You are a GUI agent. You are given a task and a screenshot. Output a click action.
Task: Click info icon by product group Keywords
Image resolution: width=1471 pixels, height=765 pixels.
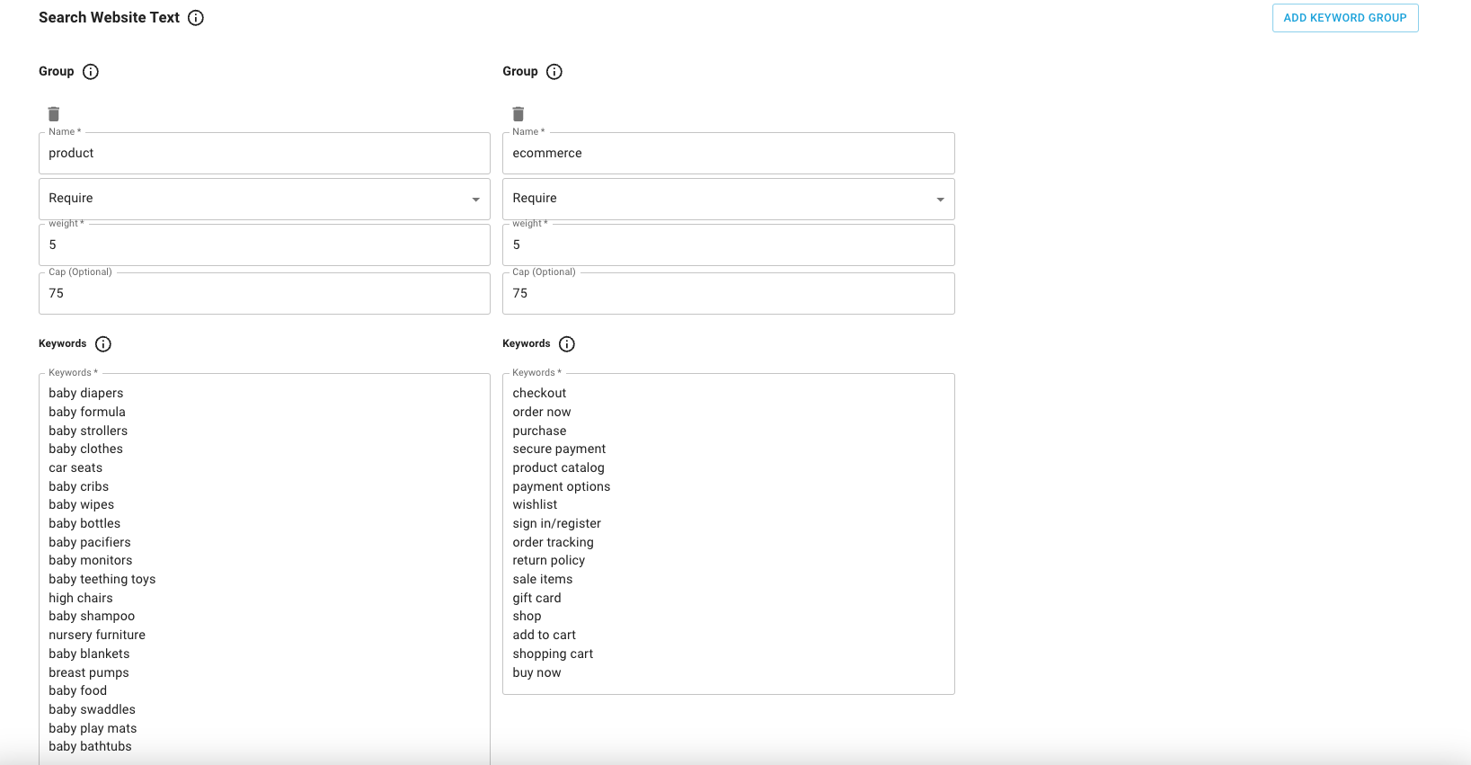103,344
